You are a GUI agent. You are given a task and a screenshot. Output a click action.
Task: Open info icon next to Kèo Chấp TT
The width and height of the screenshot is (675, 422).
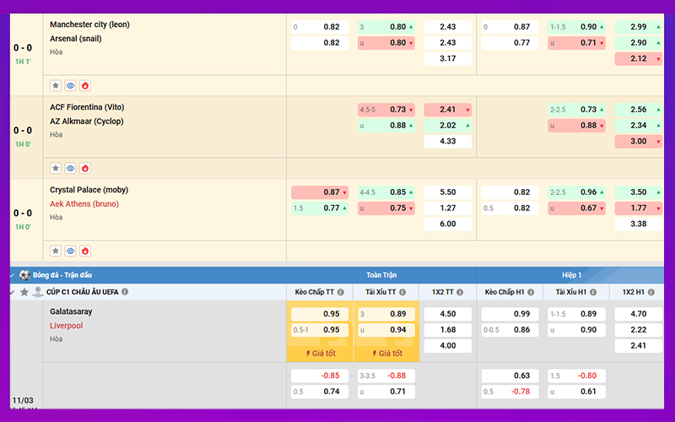point(341,292)
